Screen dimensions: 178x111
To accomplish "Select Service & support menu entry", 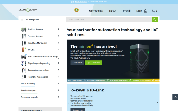I will pos(29,91).
